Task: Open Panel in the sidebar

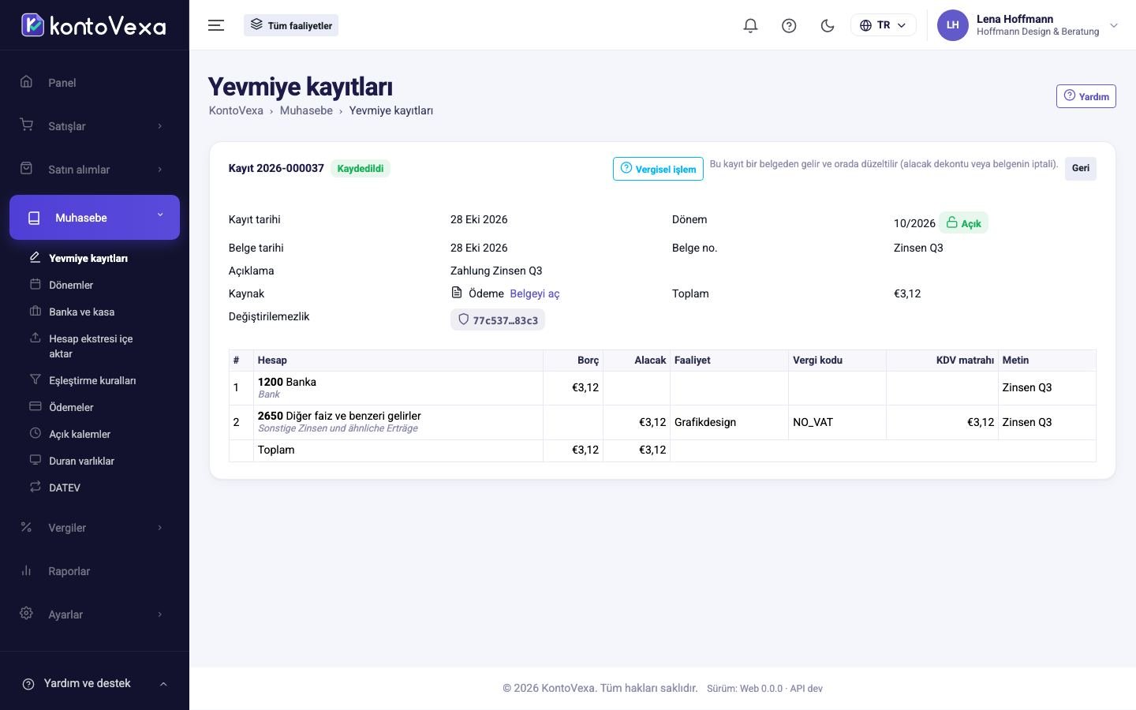Action: pyautogui.click(x=95, y=82)
